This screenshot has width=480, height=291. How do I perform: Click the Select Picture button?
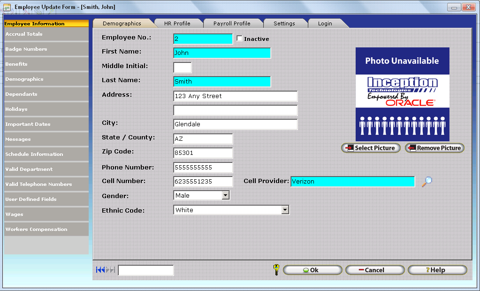371,148
